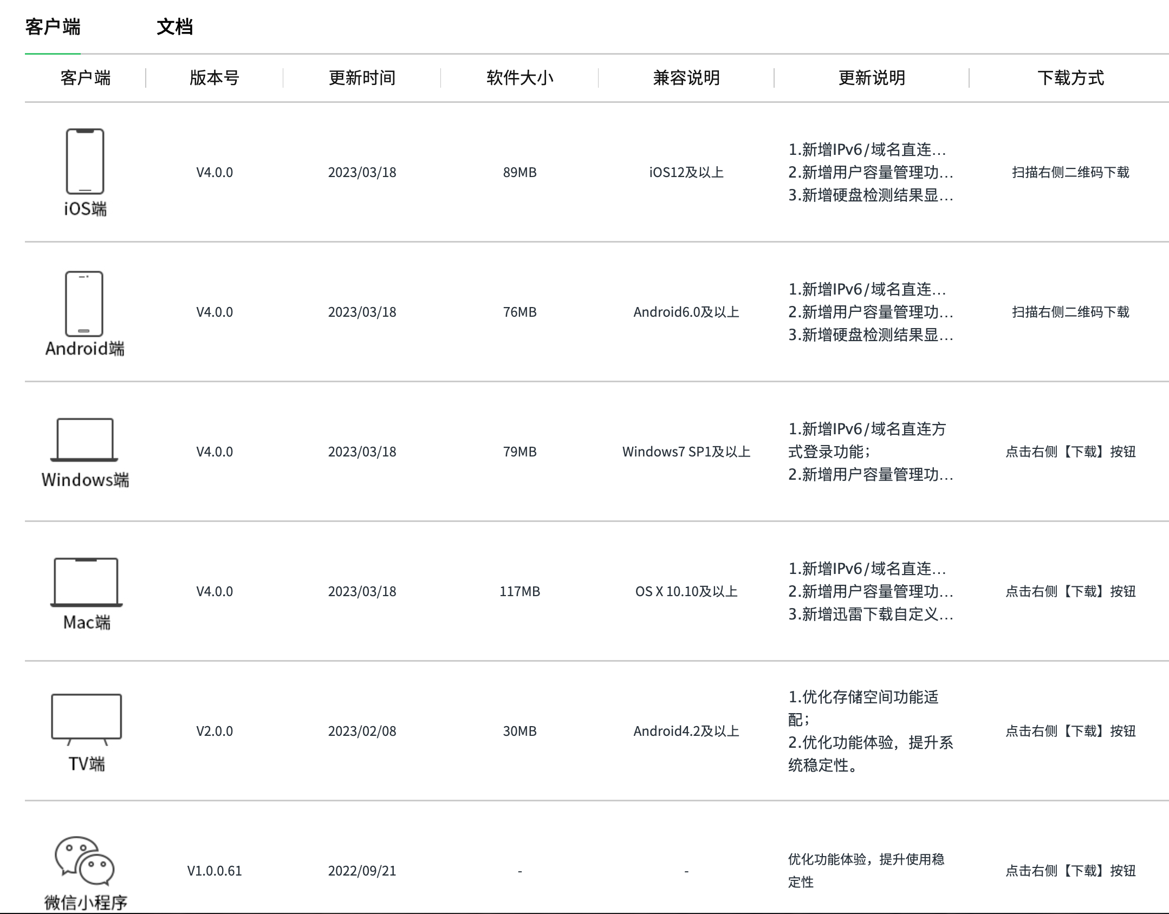This screenshot has height=914, width=1169.
Task: Click the Android端 label text
Action: (x=85, y=349)
